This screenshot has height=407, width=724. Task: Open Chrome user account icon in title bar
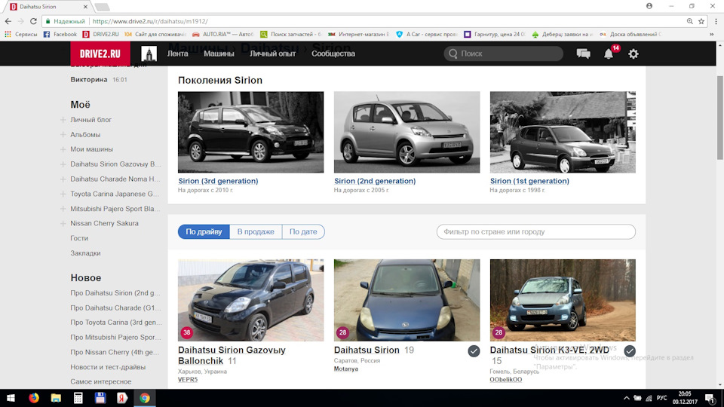649,6
